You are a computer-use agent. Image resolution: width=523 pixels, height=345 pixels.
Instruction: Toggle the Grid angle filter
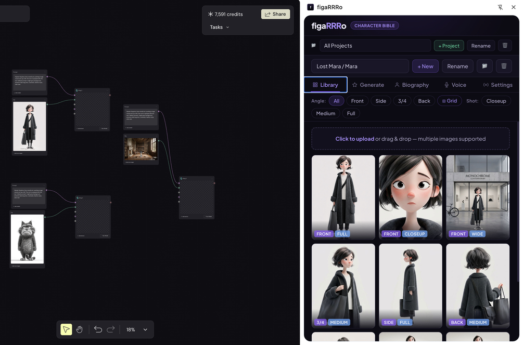(450, 101)
